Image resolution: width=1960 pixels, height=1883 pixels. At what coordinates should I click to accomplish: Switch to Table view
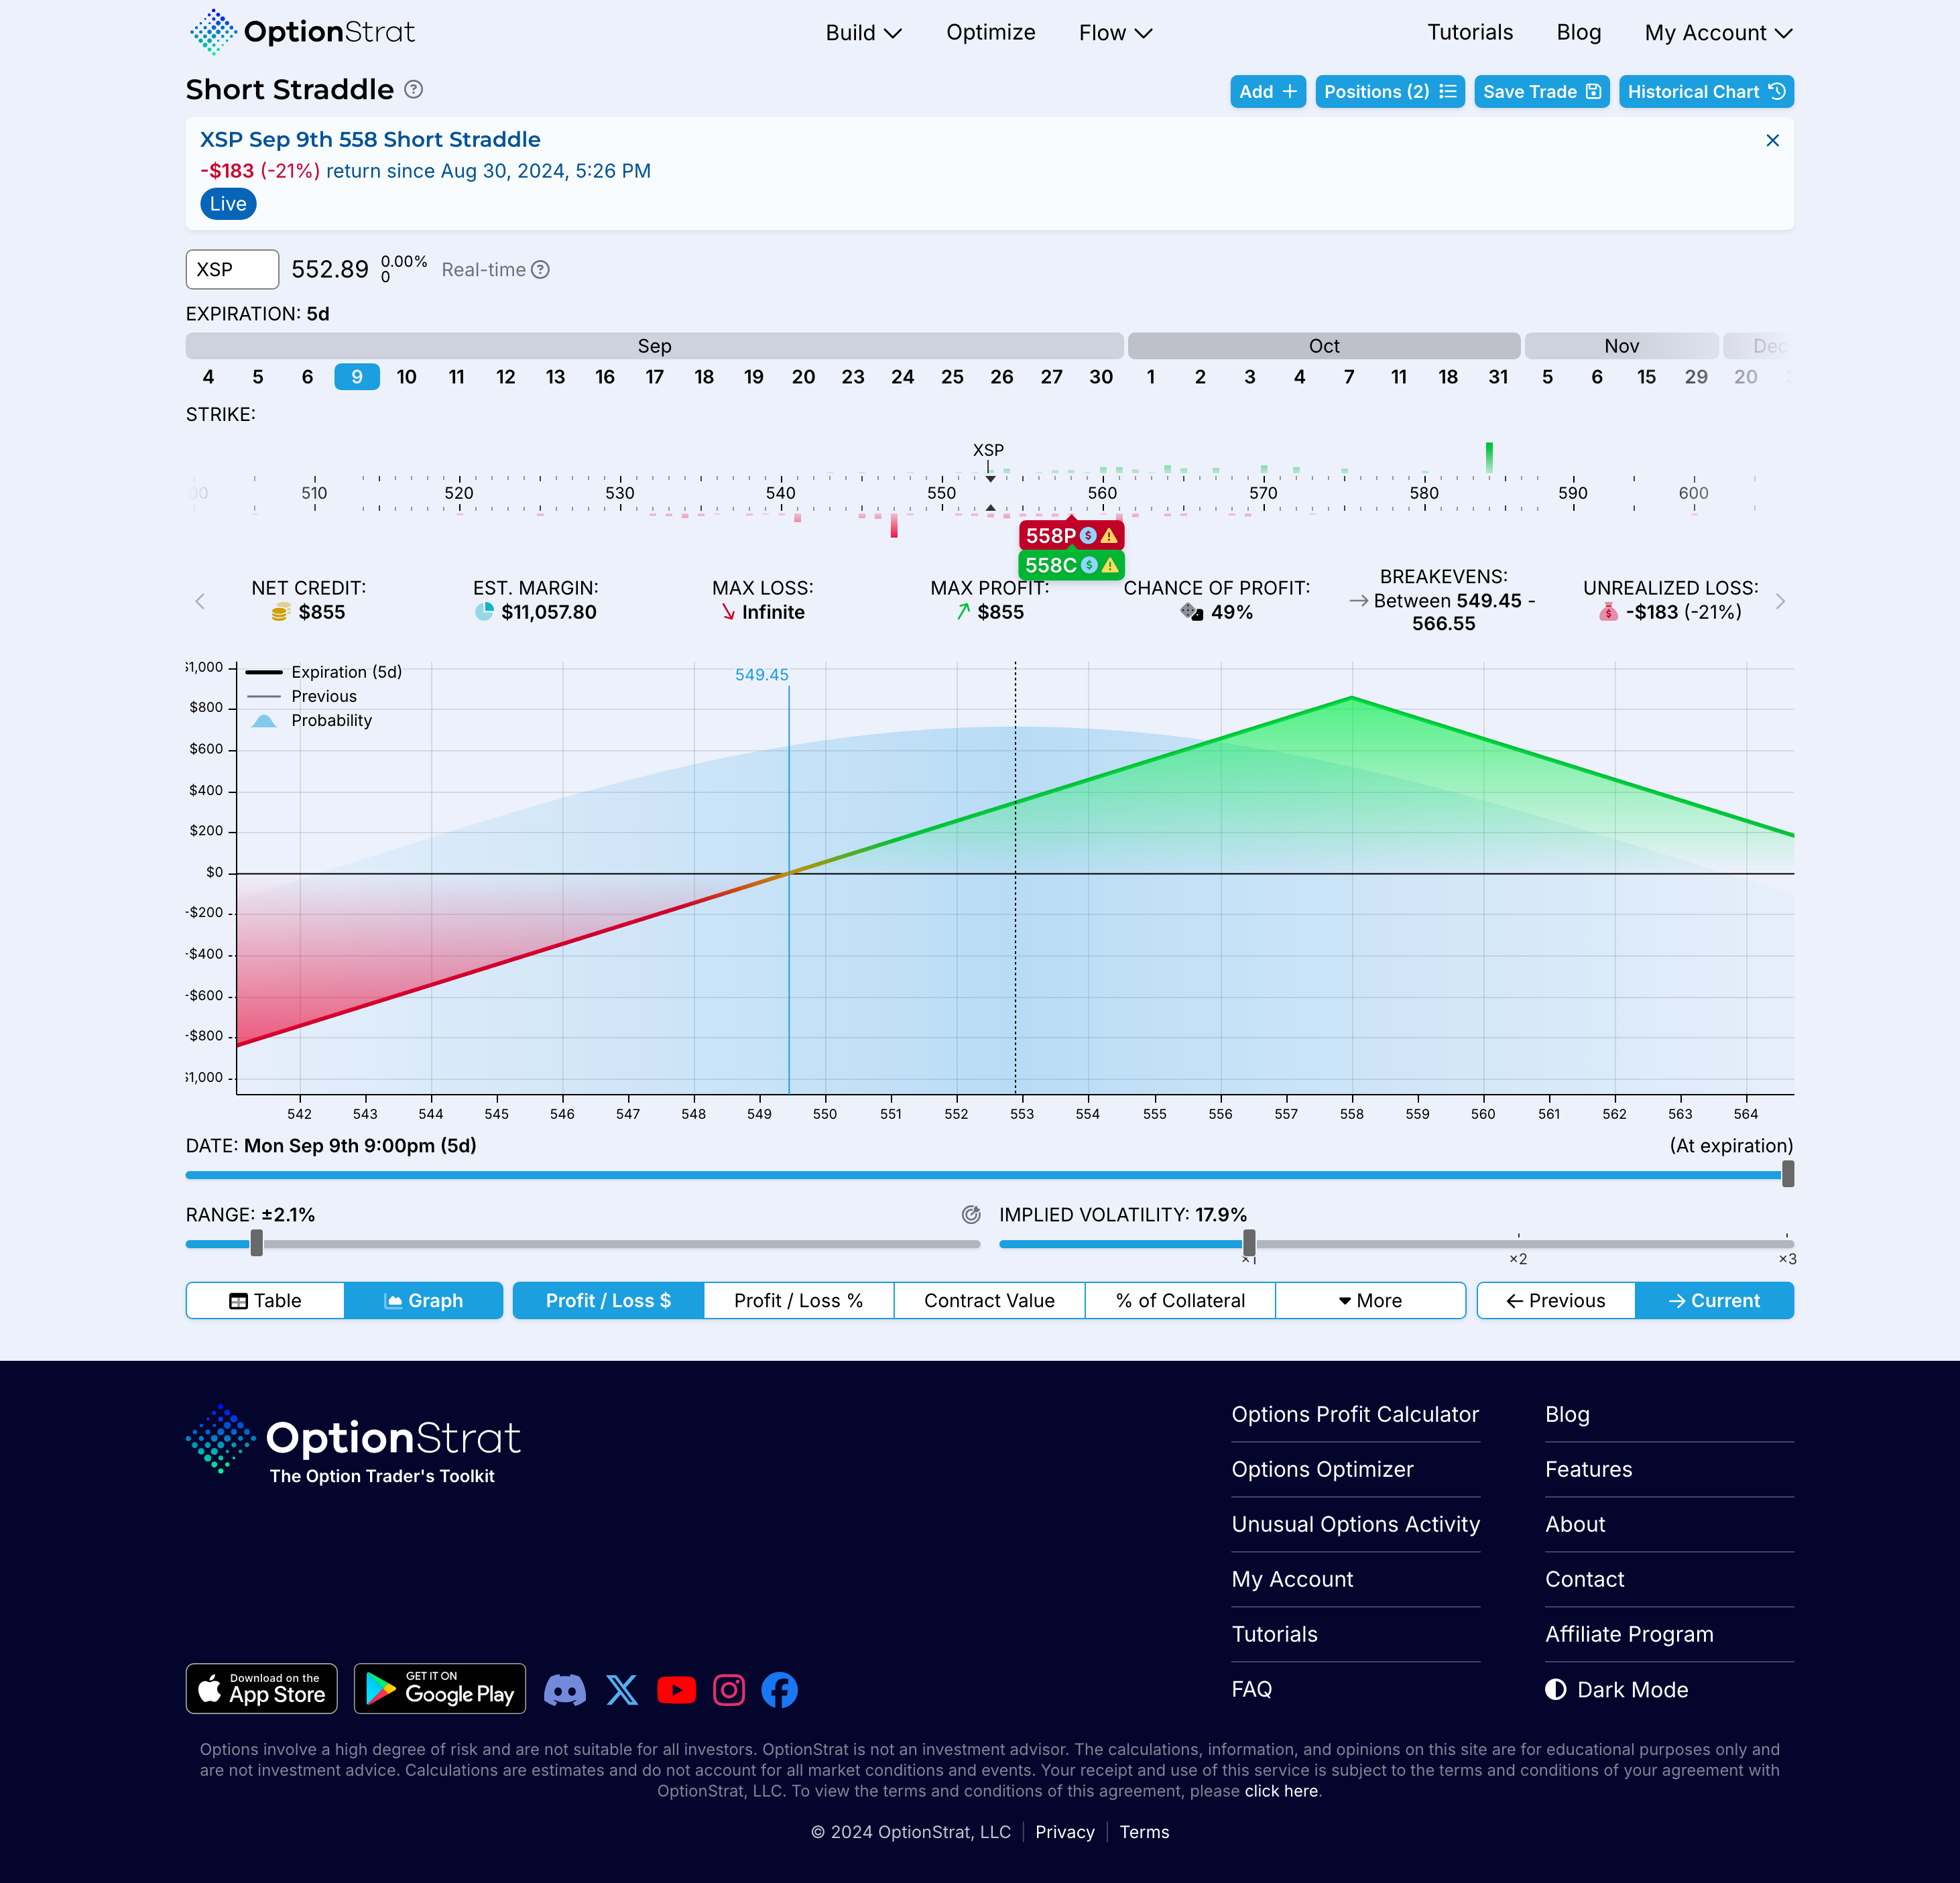tap(265, 1300)
